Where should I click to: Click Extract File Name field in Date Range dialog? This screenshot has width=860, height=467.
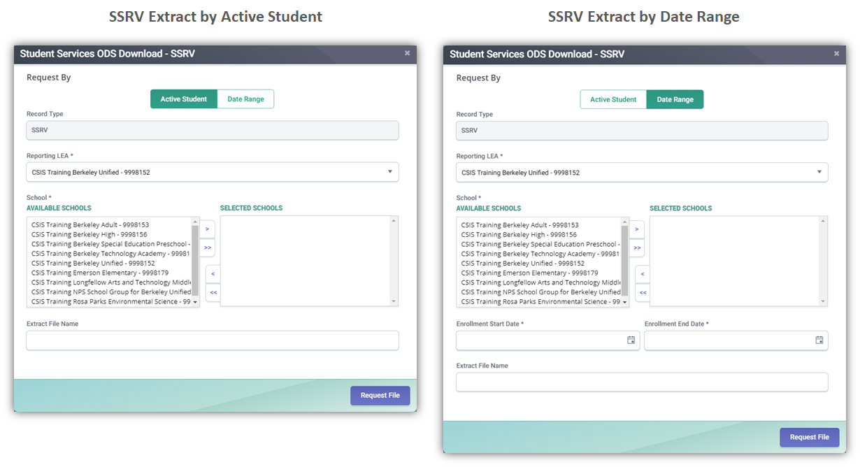[642, 382]
